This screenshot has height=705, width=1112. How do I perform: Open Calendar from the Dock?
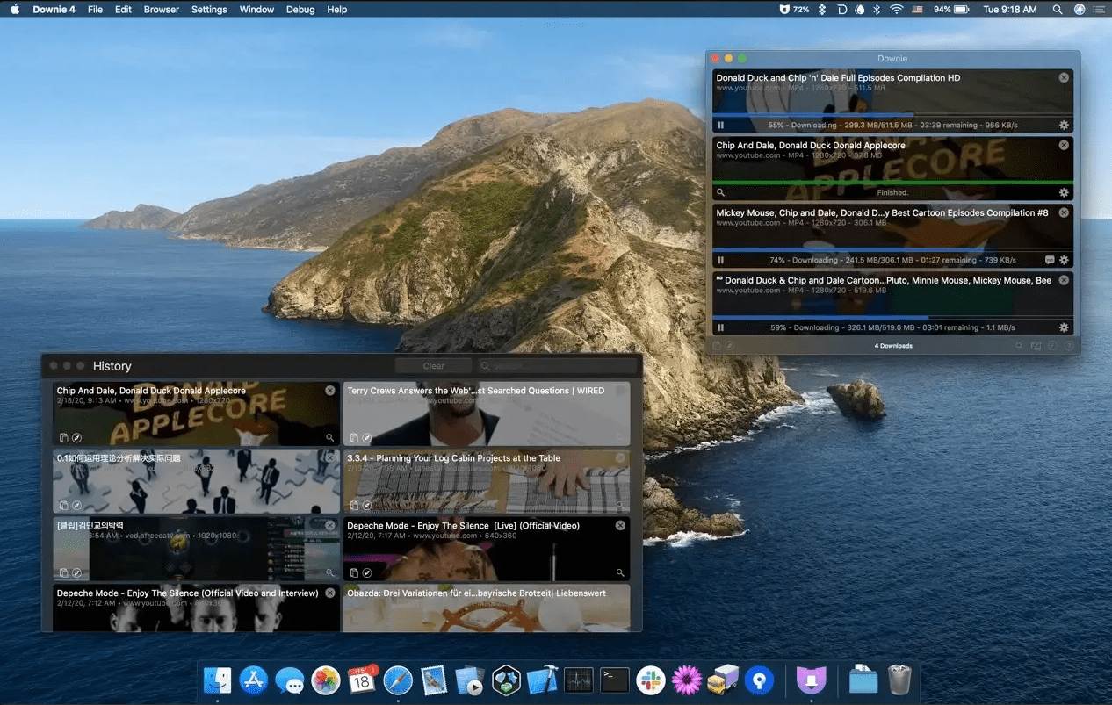click(x=362, y=680)
